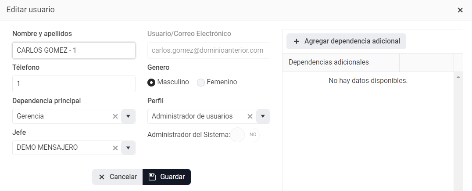Click the Dependencias adicionales column header
This screenshot has height=191, width=472.
click(329, 62)
